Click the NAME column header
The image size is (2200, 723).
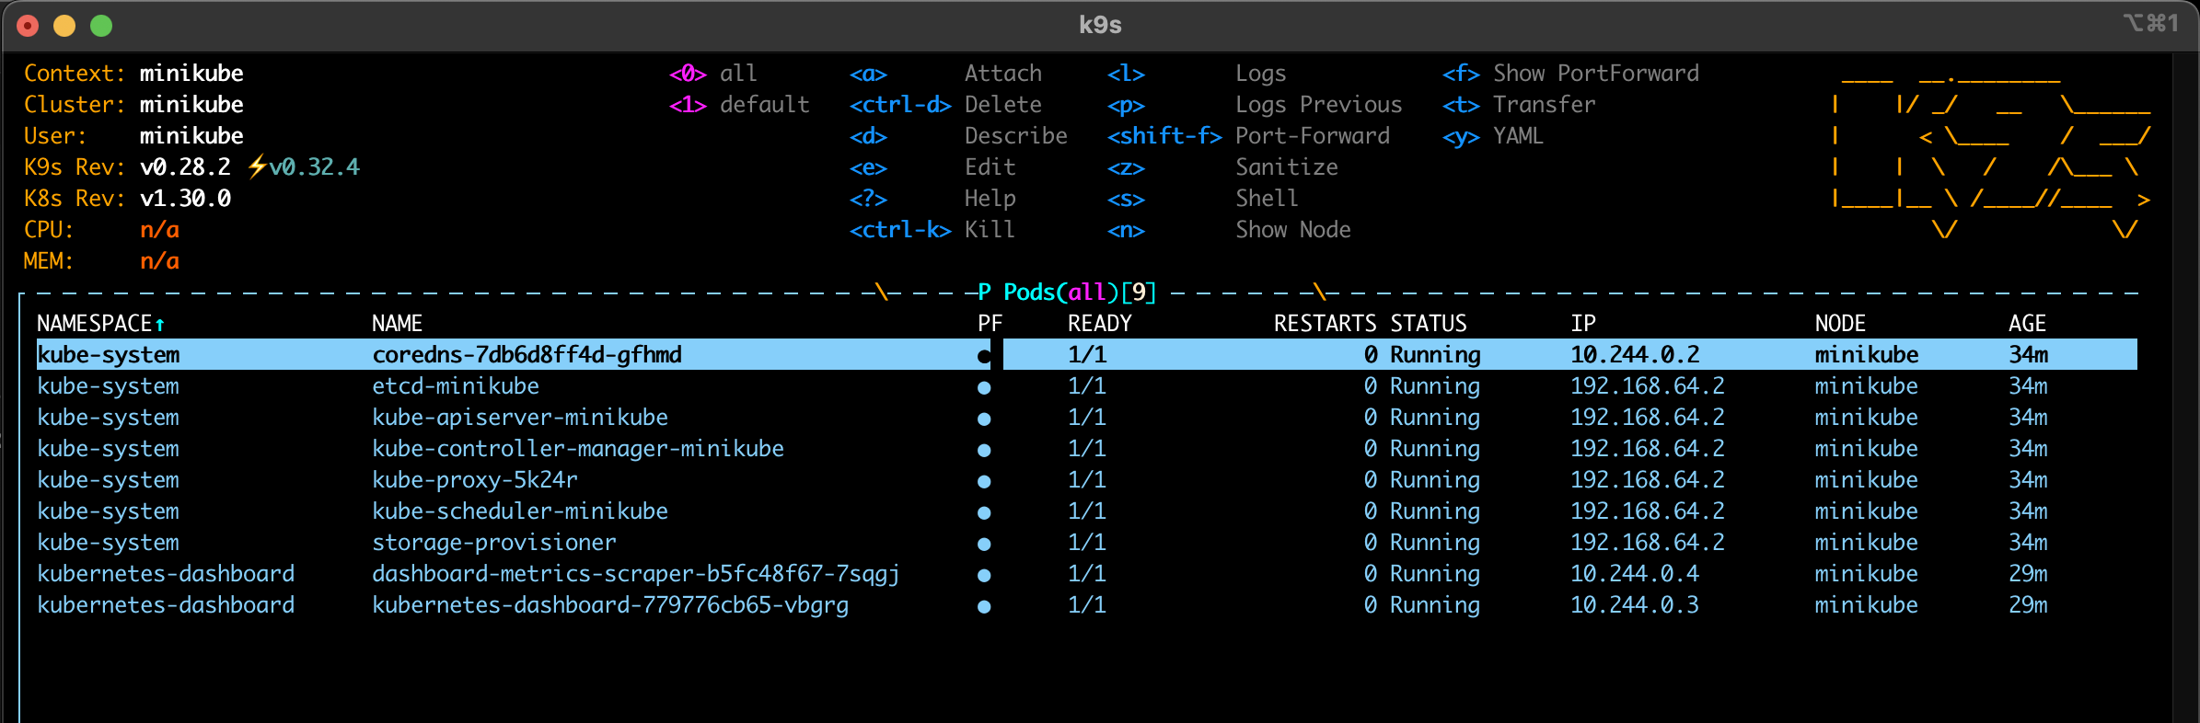pos(397,323)
